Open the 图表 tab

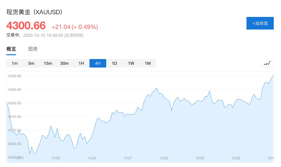(x=33, y=49)
